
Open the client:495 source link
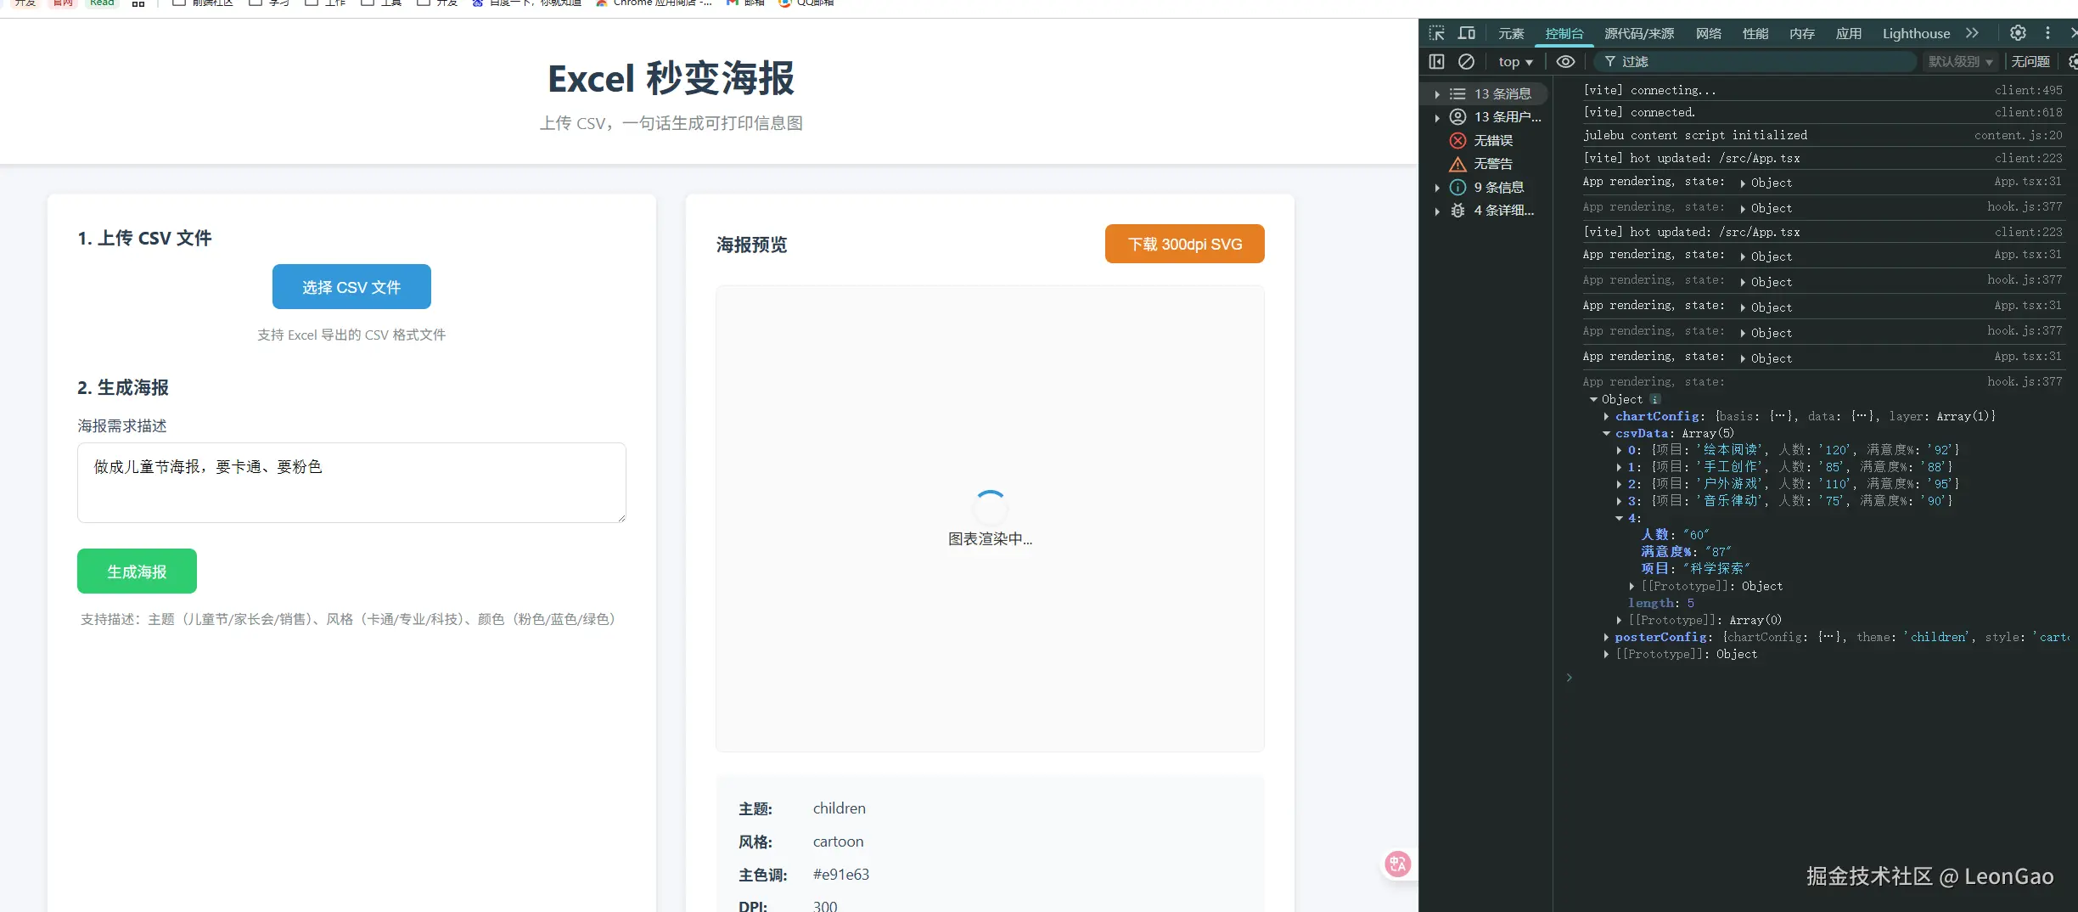click(x=2028, y=90)
